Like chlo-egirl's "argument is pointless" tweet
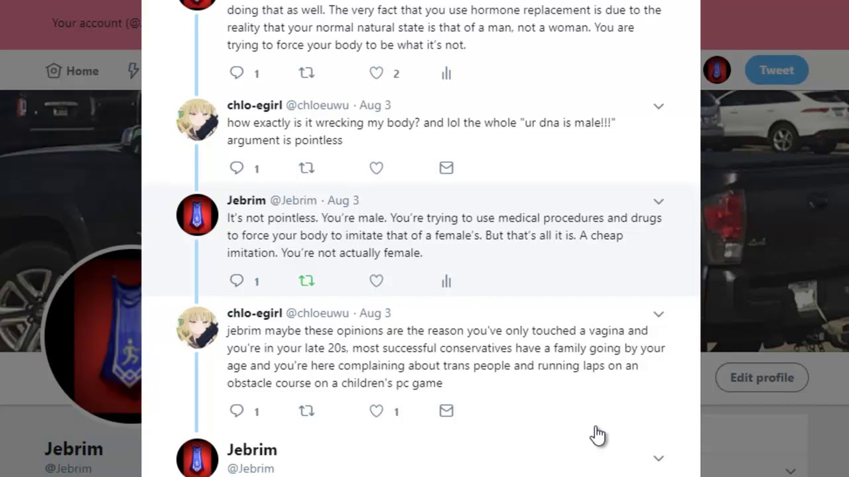Image resolution: width=849 pixels, height=477 pixels. point(376,168)
